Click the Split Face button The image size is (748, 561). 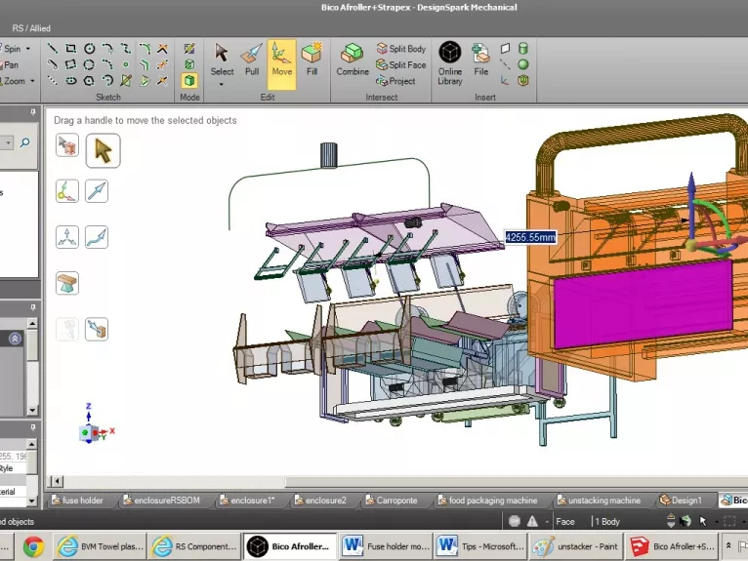pos(400,64)
